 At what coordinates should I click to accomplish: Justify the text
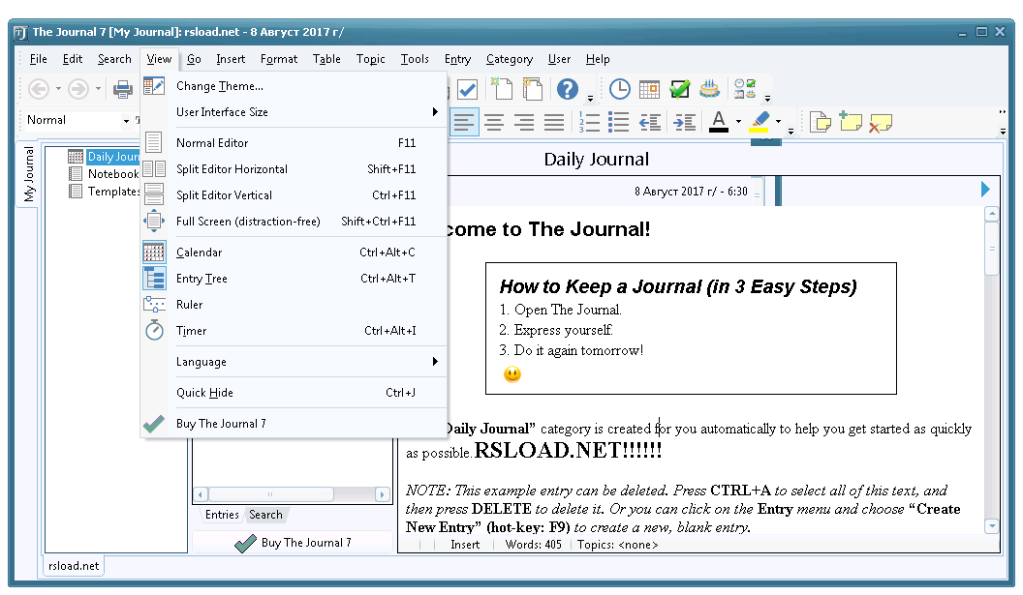pos(554,122)
